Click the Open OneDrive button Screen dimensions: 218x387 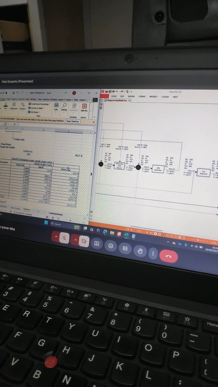(73, 121)
